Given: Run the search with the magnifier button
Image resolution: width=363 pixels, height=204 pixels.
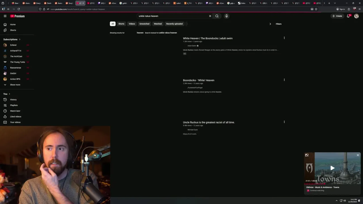Looking at the screenshot, I should [217, 16].
